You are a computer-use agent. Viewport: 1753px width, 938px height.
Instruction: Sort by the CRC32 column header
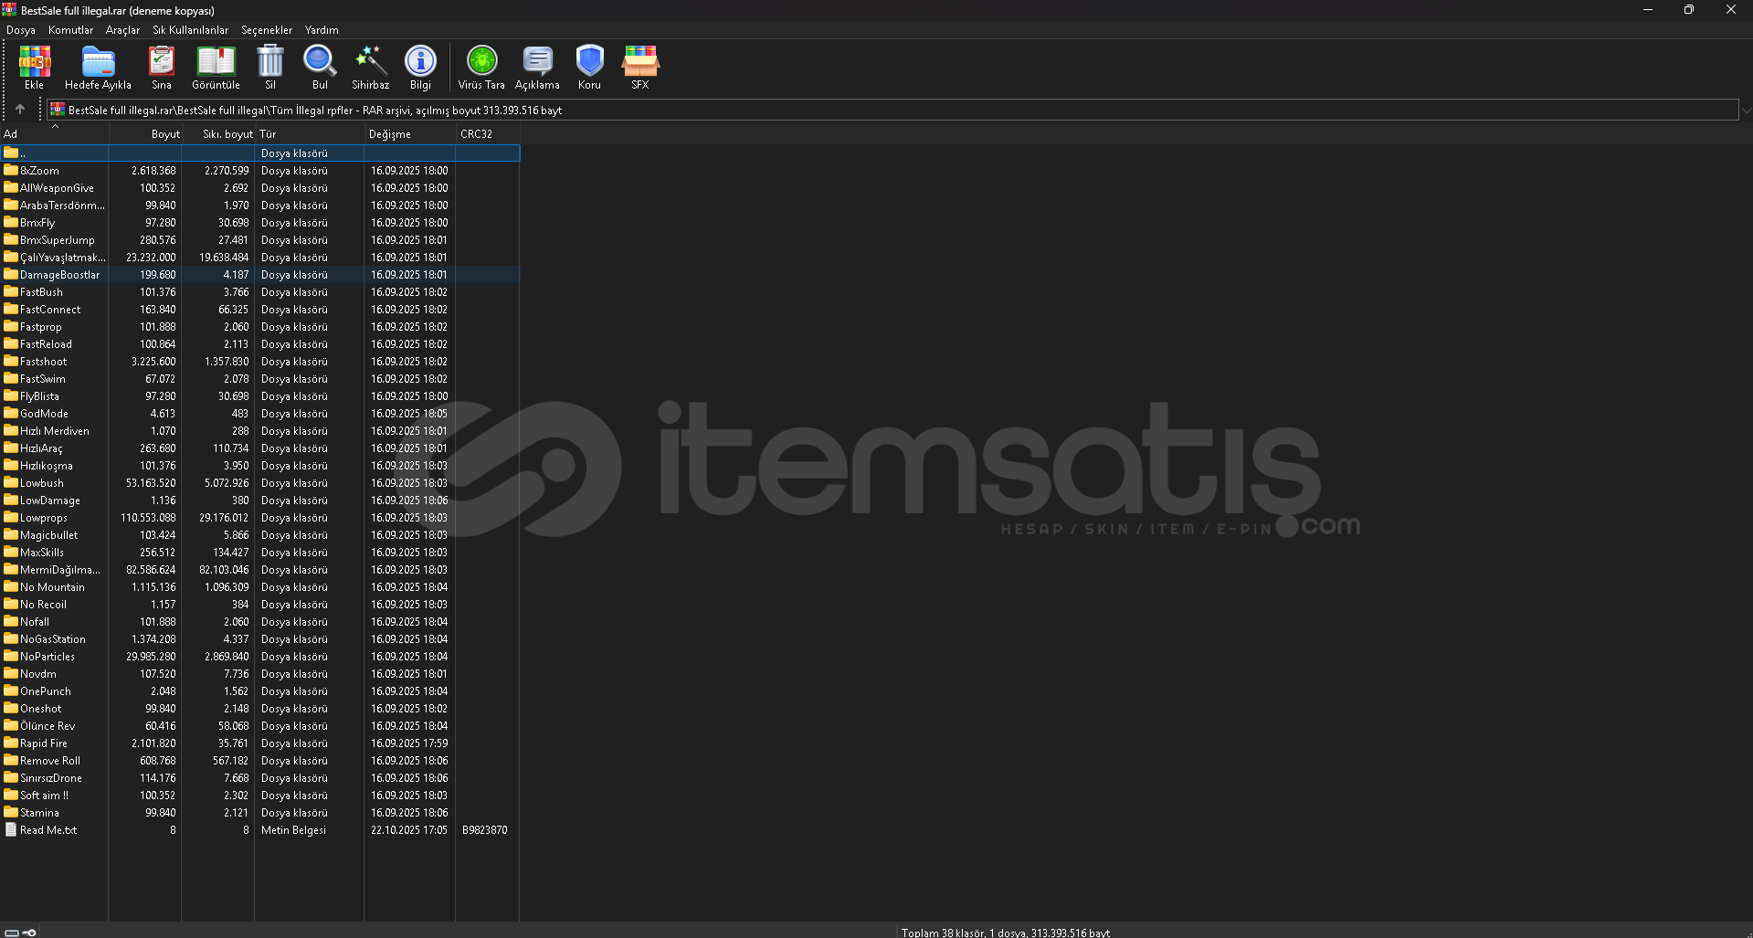[488, 134]
